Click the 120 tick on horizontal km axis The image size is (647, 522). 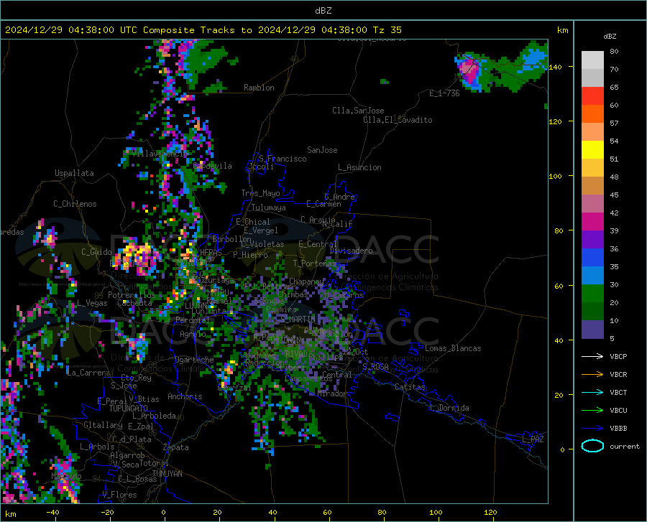pyautogui.click(x=490, y=513)
